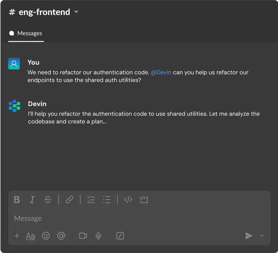Toggle bold formatting in message composer

point(17,200)
